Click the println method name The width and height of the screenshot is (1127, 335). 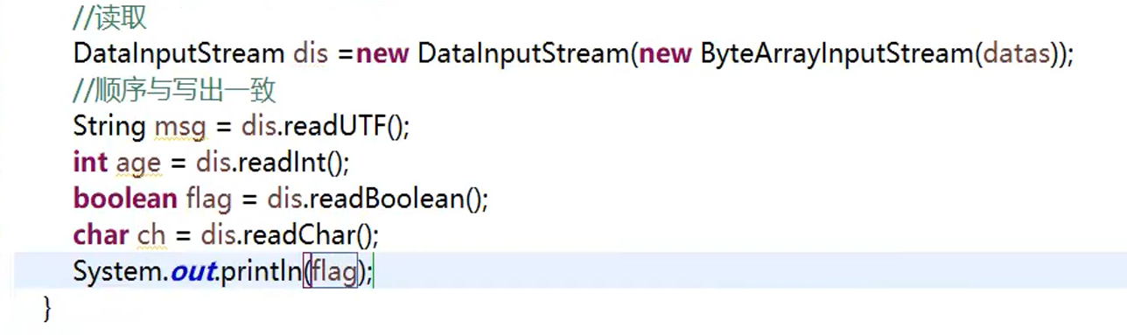262,272
